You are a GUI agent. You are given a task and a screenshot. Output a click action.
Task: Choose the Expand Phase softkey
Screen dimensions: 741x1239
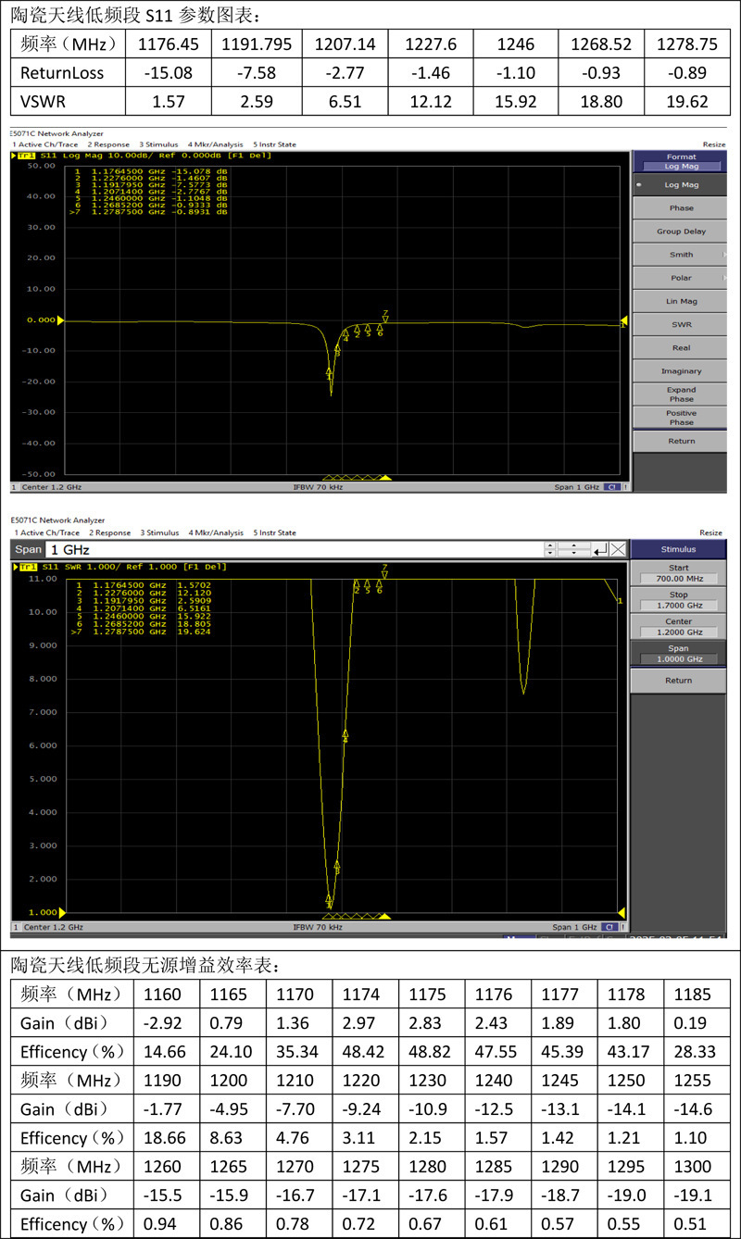(682, 394)
